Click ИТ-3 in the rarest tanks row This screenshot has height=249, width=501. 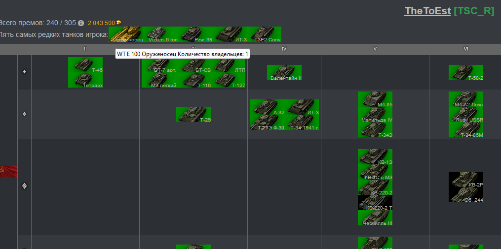click(x=230, y=34)
